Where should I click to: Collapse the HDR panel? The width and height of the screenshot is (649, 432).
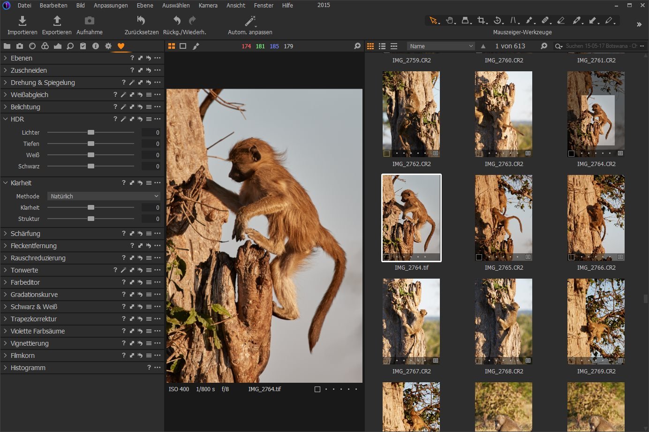[x=6, y=119]
